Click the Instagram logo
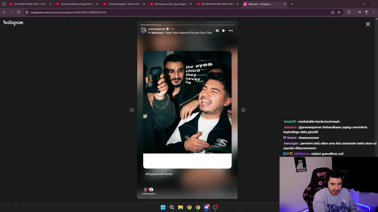378x212 pixels. [13, 23]
